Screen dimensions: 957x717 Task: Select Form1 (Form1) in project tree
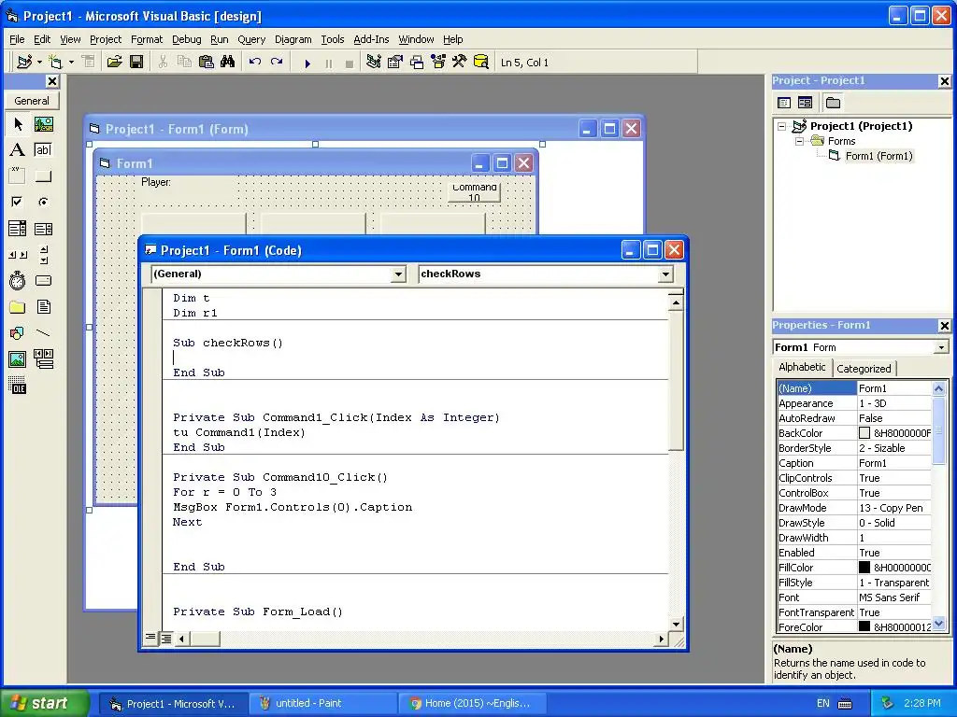click(x=878, y=156)
